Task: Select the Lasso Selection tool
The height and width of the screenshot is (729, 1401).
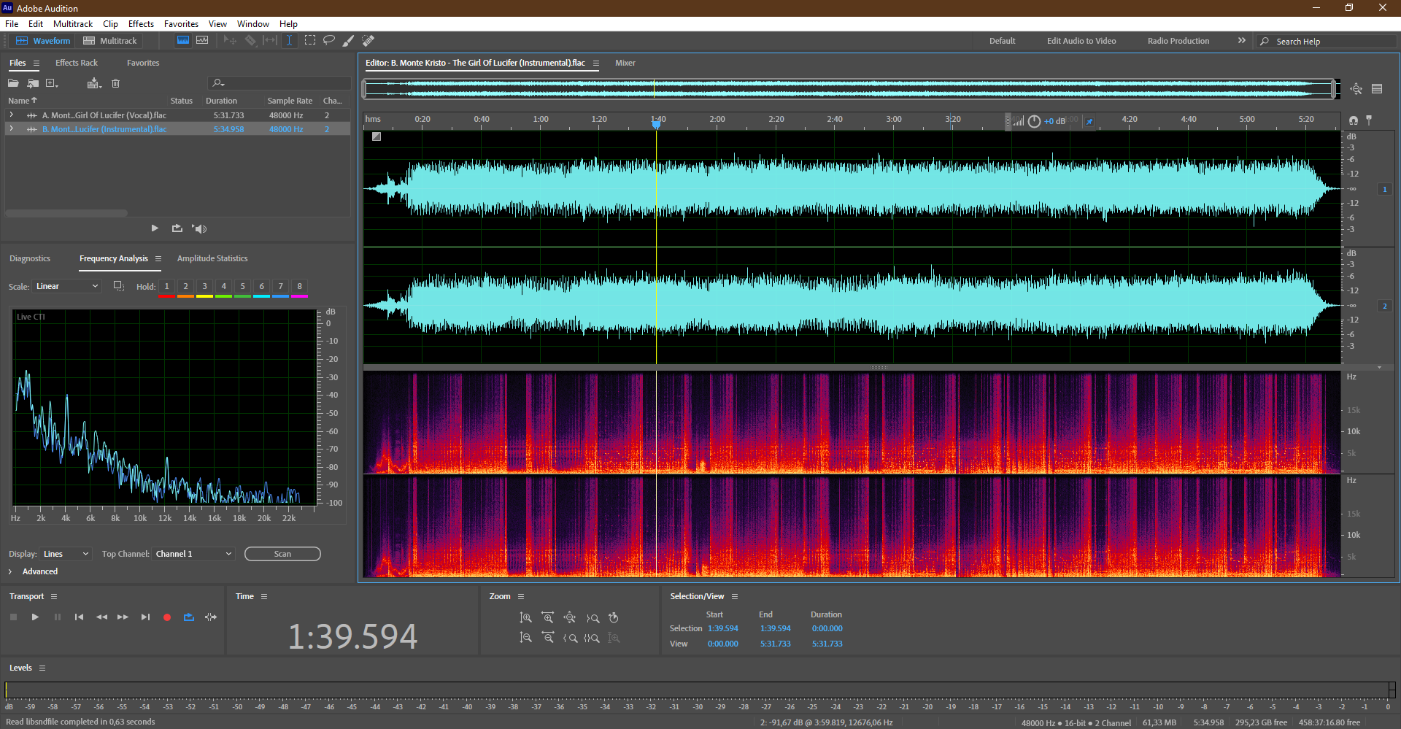Action: [329, 41]
